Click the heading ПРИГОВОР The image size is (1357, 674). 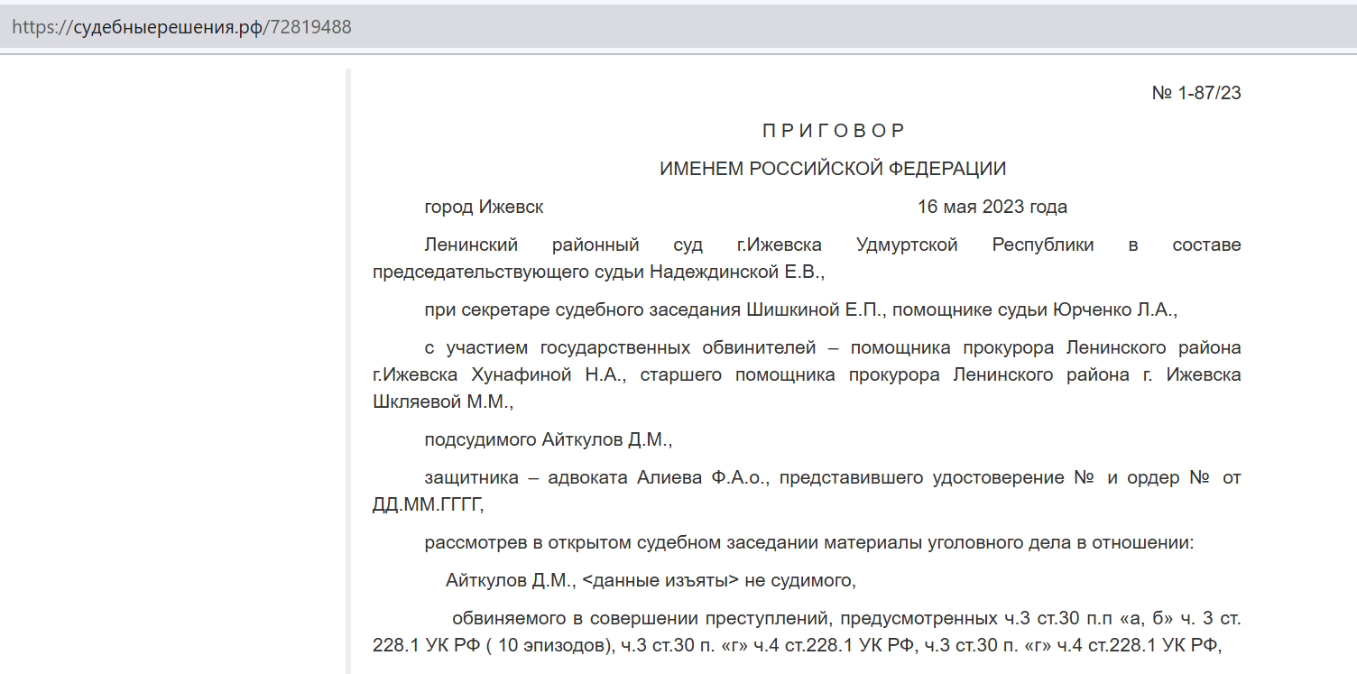(833, 131)
